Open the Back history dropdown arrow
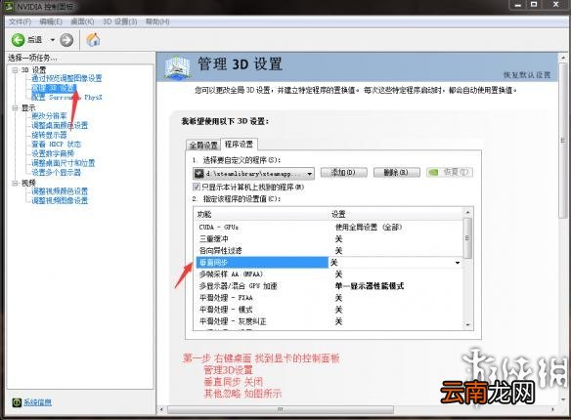The height and width of the screenshot is (420, 571). click(53, 40)
